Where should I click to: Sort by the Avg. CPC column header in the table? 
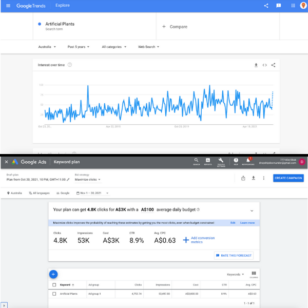point(251,285)
